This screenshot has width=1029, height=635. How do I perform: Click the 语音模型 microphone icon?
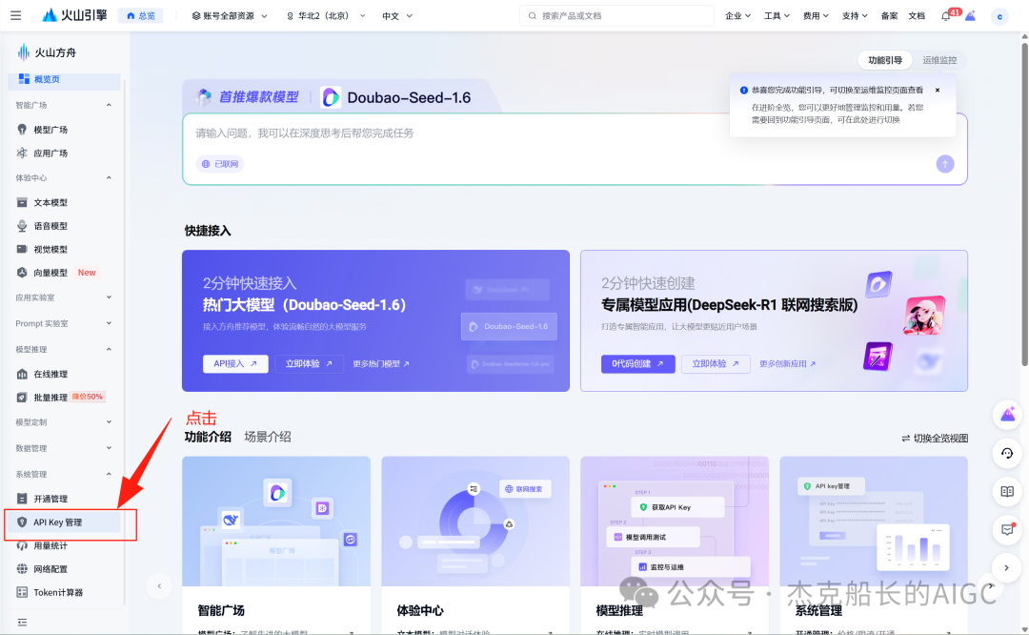(22, 226)
